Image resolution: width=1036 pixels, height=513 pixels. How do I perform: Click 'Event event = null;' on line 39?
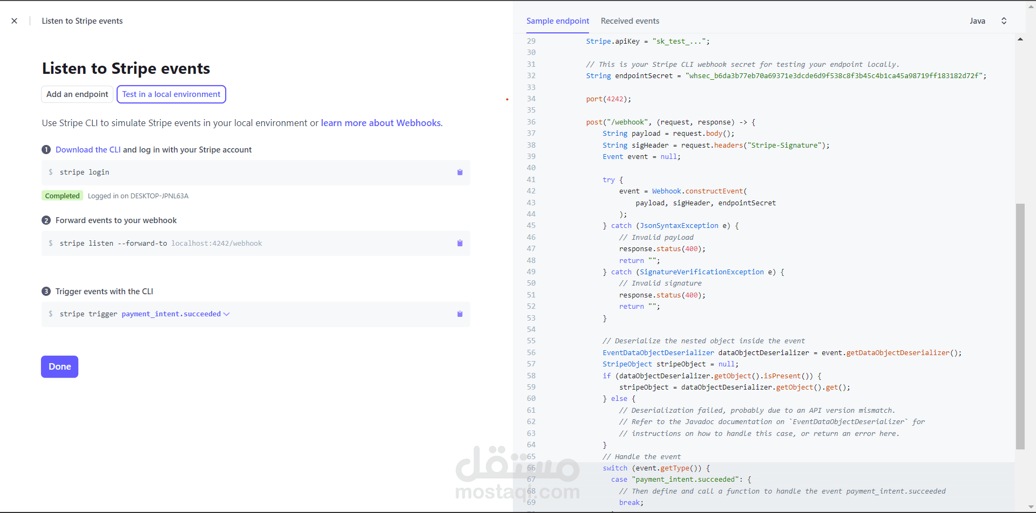(x=642, y=157)
